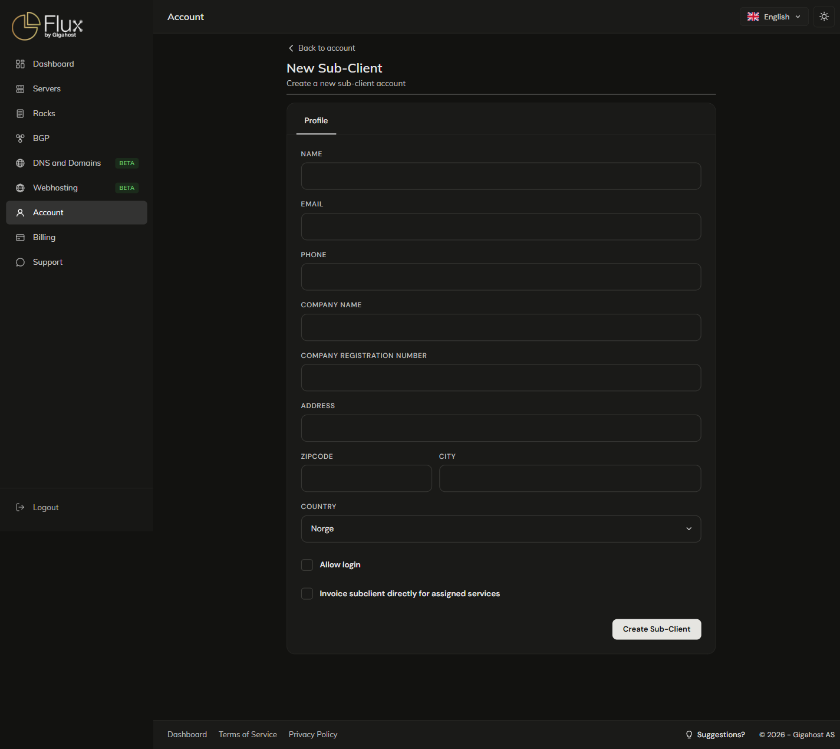Click the DNS and Domains globe icon

point(20,163)
